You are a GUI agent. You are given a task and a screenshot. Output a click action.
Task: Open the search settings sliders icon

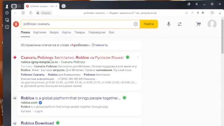coord(180,24)
